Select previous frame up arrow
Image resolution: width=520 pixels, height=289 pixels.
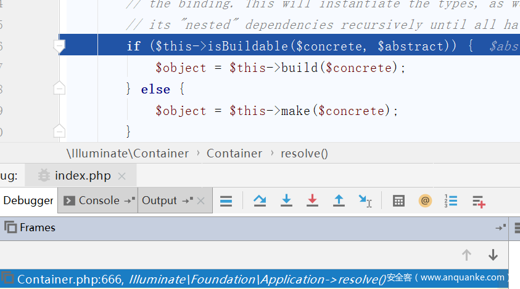(466, 255)
